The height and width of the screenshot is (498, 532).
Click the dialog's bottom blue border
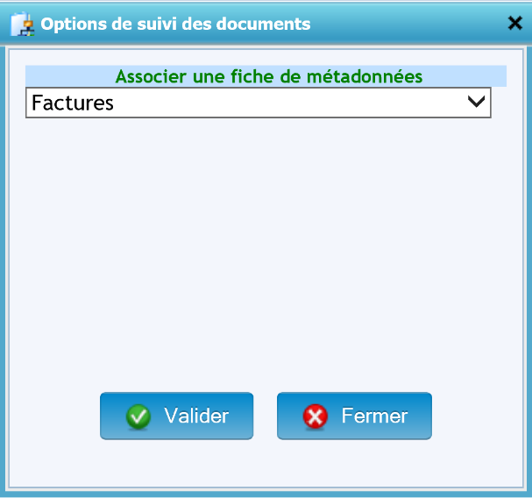coord(263,494)
